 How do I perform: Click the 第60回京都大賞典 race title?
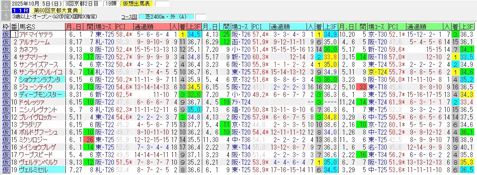(56, 10)
